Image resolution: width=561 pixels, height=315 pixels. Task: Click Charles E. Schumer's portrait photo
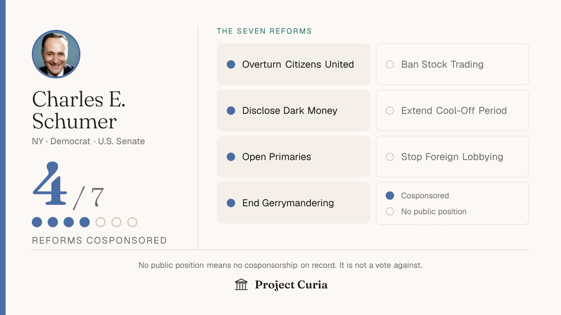click(56, 54)
